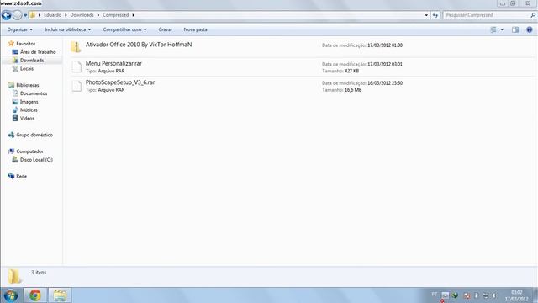
Task: Open the view options dropdown arrow
Action: pyautogui.click(x=502, y=30)
